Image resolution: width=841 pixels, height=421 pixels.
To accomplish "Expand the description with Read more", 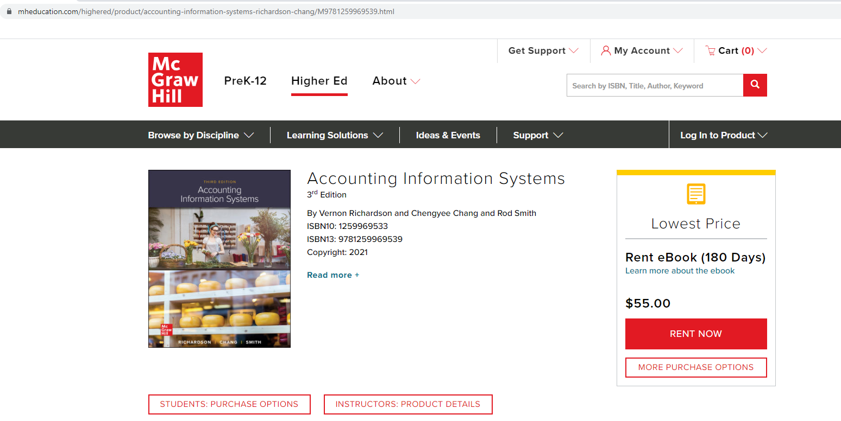I will click(x=332, y=275).
